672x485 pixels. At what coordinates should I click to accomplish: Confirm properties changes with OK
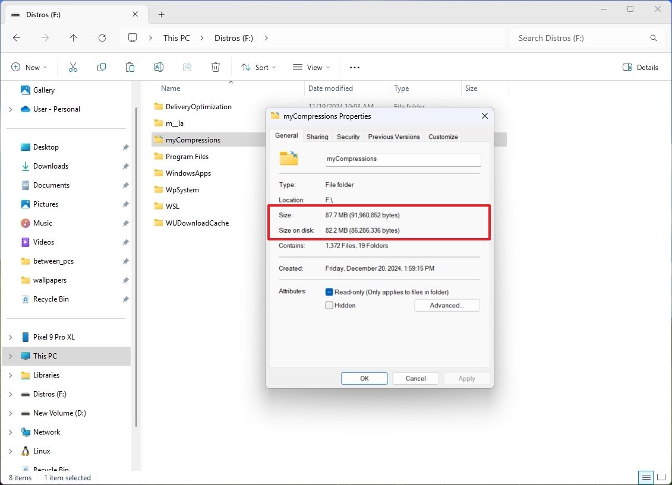pos(364,378)
